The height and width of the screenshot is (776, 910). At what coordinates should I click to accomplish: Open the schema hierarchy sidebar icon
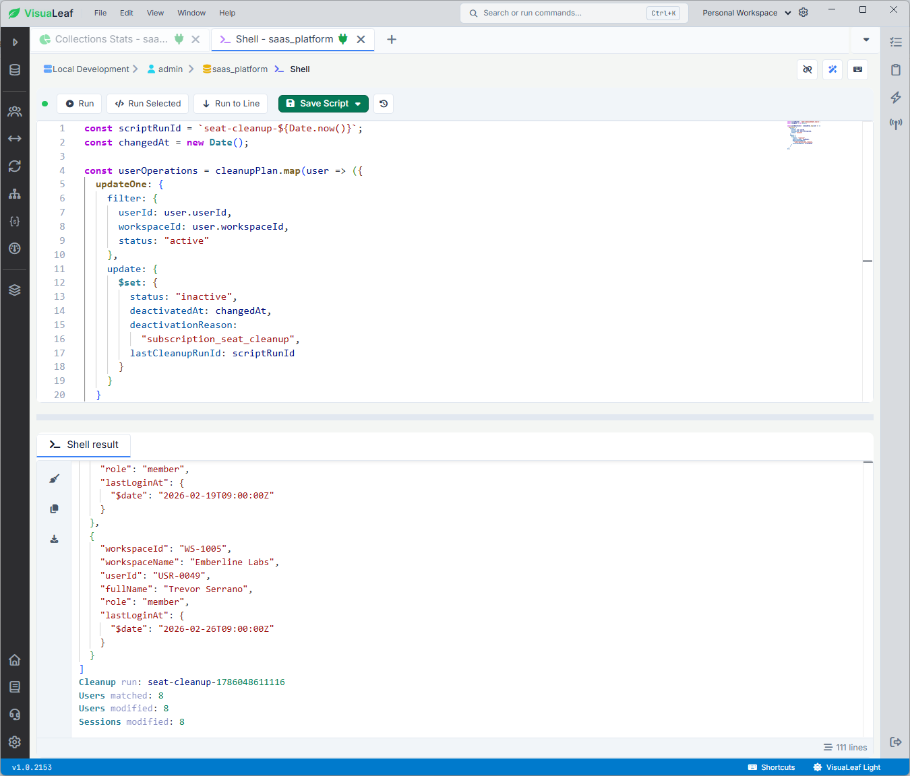click(x=15, y=194)
